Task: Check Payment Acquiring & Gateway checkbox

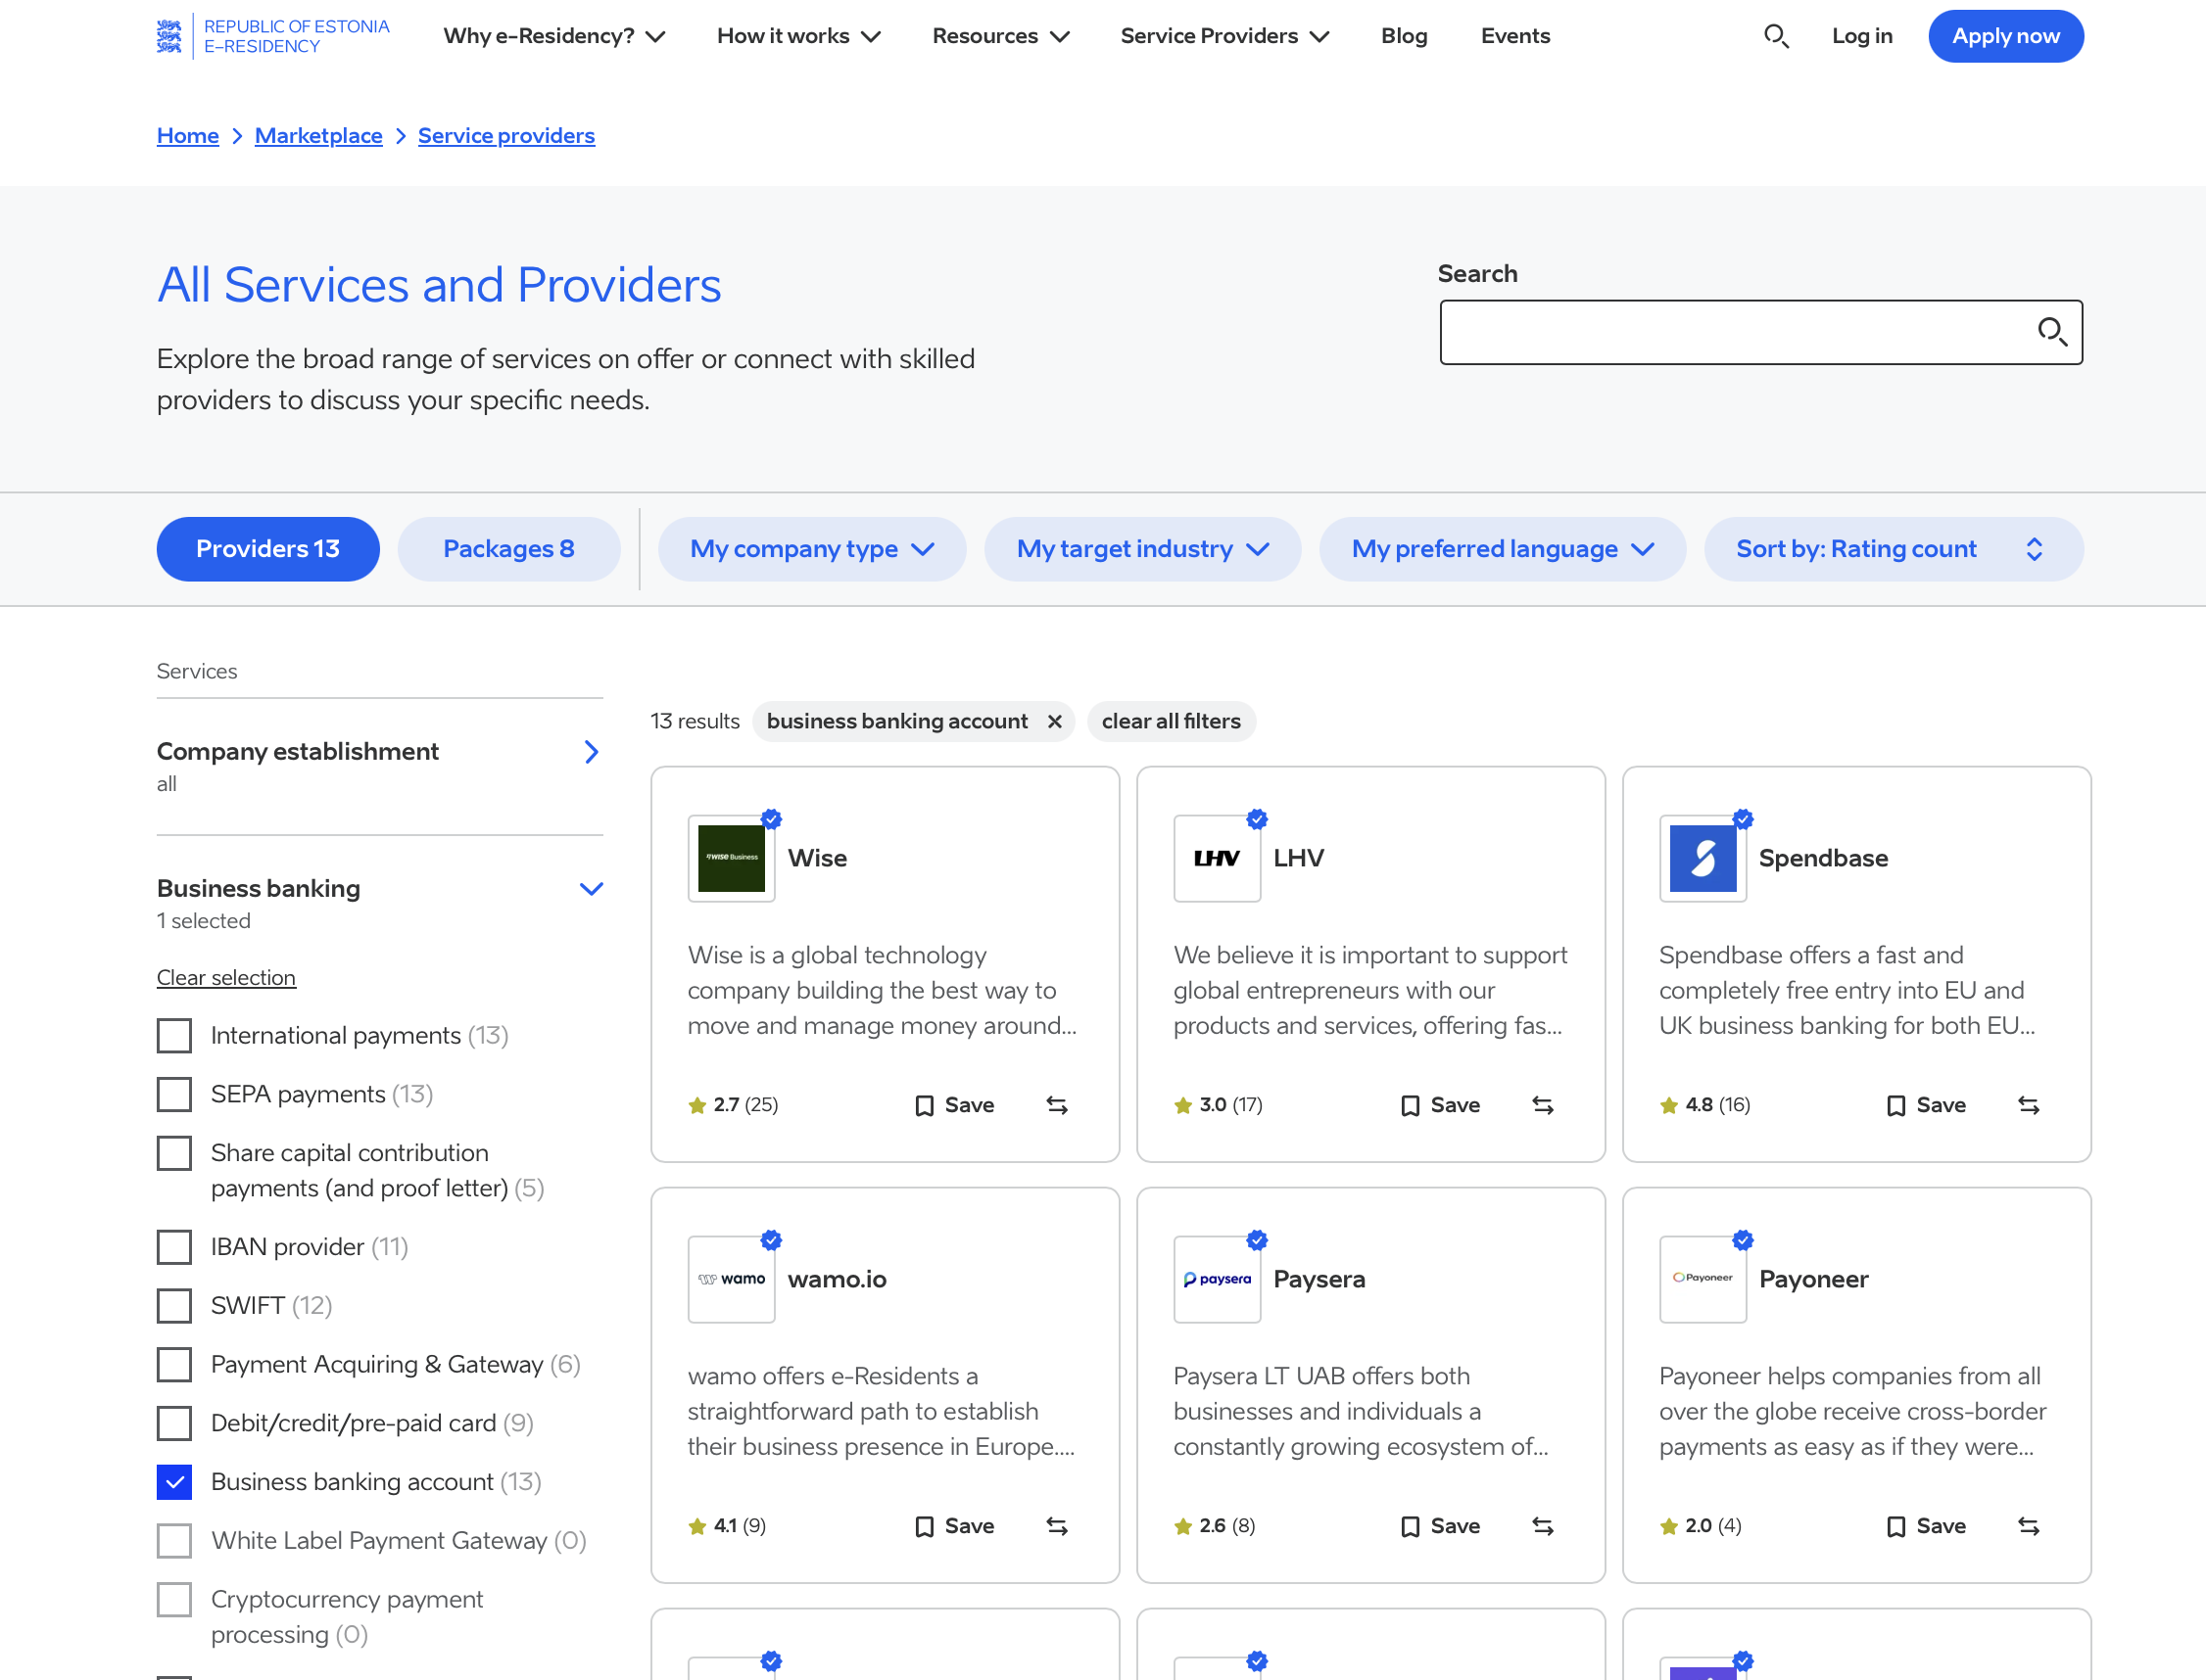Action: pos(174,1365)
